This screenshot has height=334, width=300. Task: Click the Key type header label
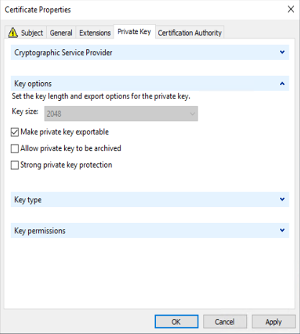pos(28,200)
